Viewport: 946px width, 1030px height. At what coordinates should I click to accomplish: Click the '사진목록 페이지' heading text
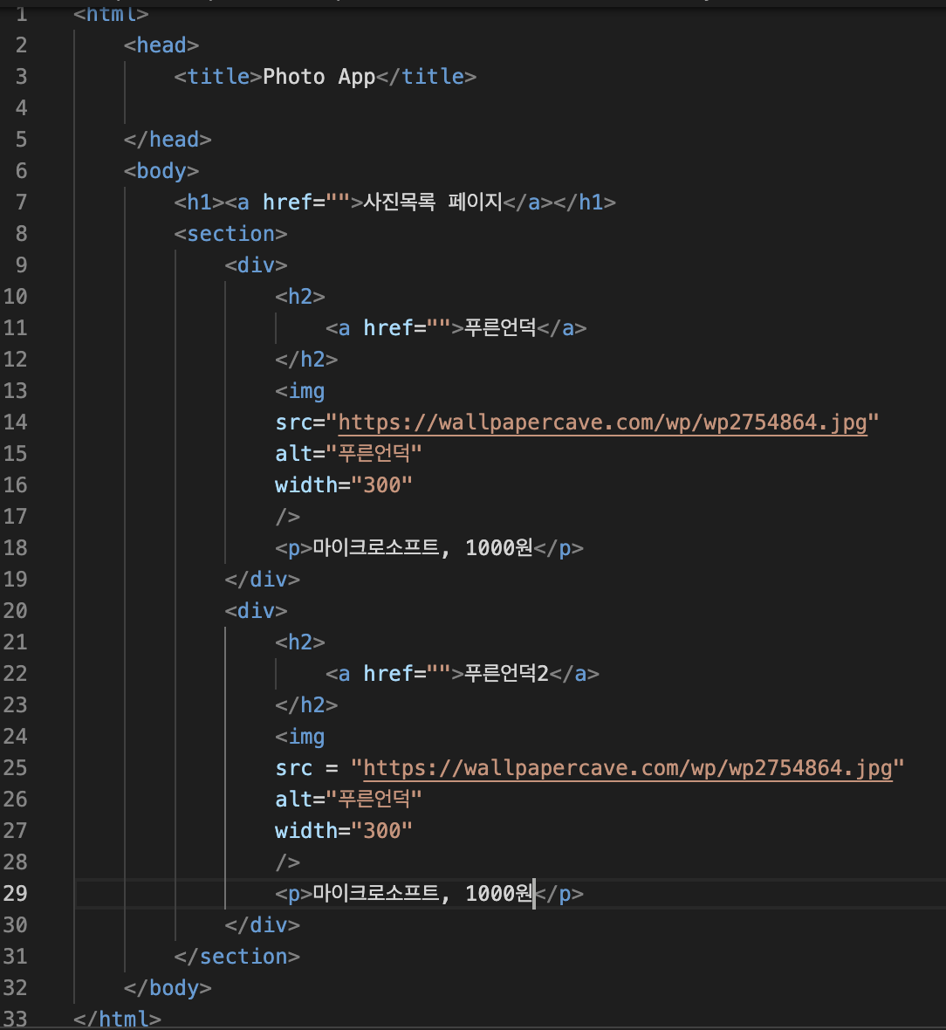pos(433,202)
